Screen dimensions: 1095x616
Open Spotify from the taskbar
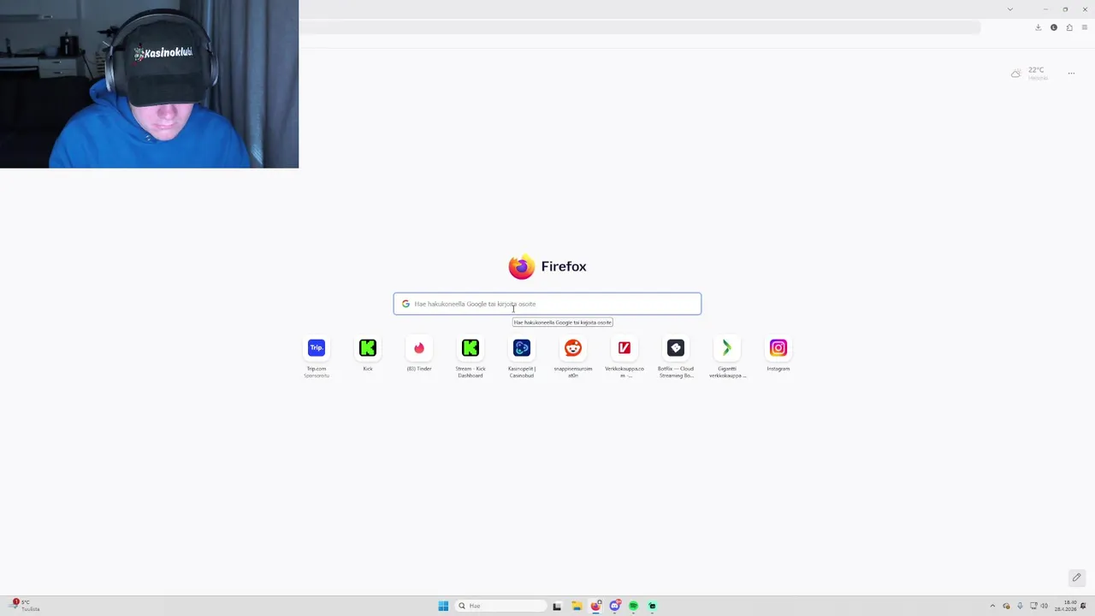633,606
